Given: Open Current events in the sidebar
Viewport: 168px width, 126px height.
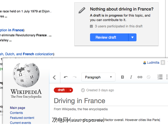Looking at the screenshot, I should pyautogui.click(x=20, y=123).
